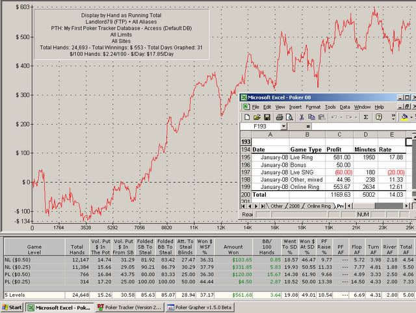The width and height of the screenshot is (416, 313).
Task: Go to previous sheet tab arrow
Action: (250, 206)
